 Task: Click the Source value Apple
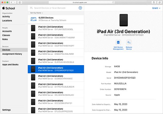[117, 95]
